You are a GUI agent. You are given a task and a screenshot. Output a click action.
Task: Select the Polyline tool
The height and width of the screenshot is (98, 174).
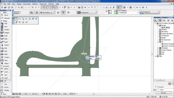[5, 90]
